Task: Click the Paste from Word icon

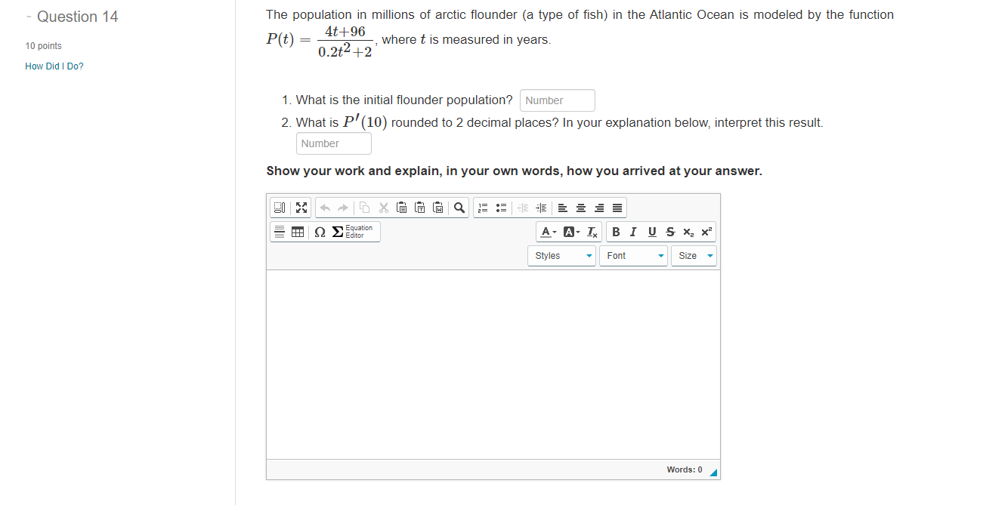Action: pos(438,208)
